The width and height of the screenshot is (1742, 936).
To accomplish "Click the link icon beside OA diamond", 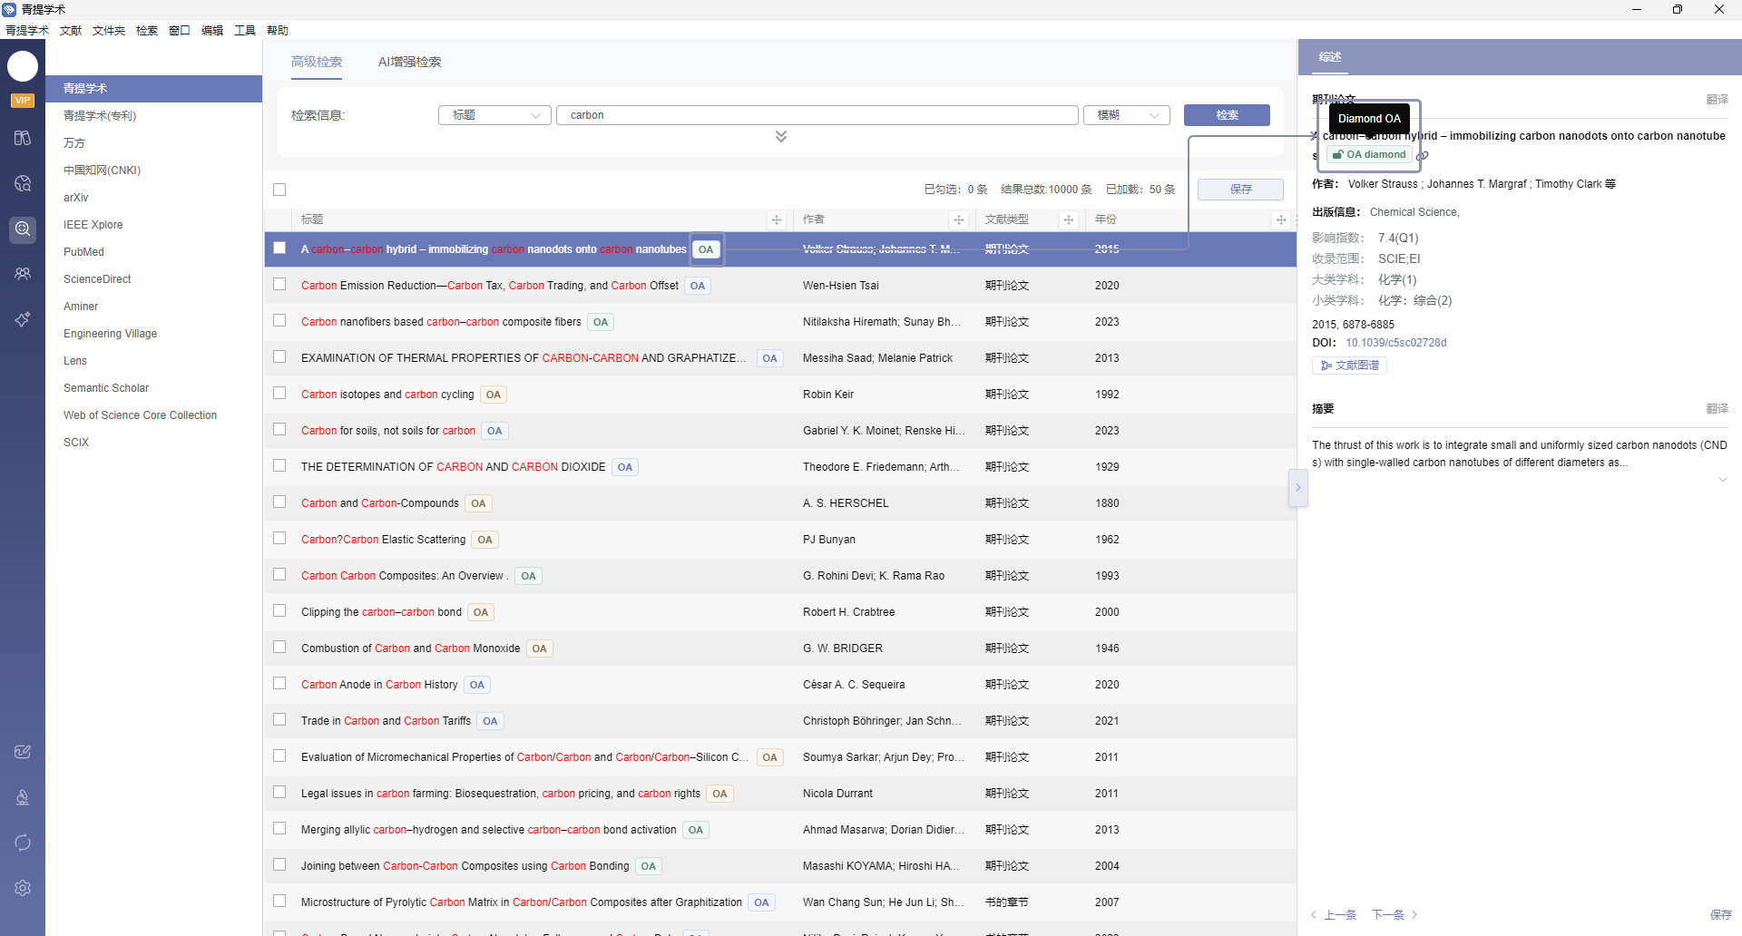I will coord(1423,156).
